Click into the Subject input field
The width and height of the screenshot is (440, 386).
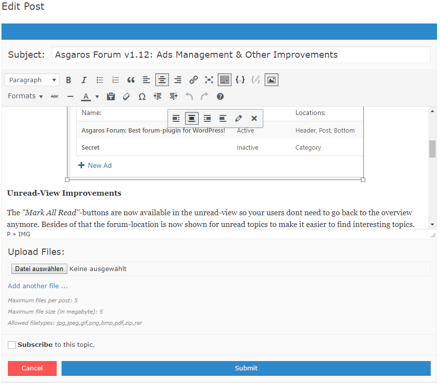[241, 55]
